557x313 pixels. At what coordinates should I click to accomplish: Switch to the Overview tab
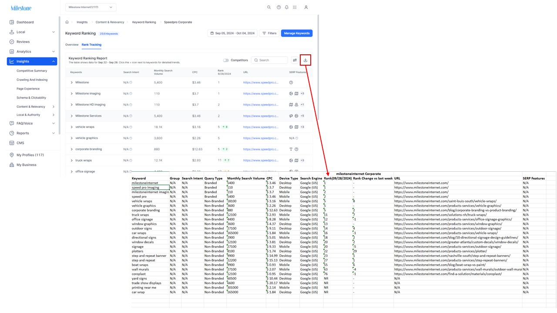[72, 45]
